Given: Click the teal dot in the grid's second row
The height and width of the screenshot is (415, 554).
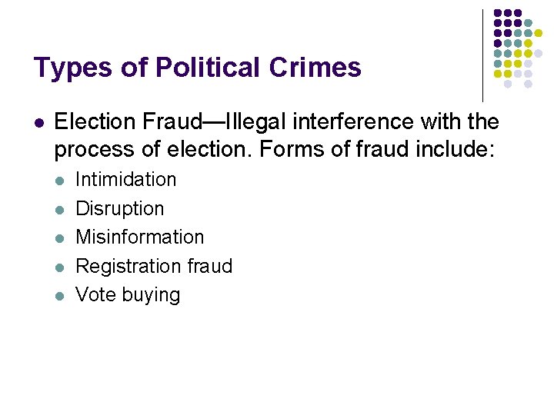Looking at the screenshot, I should pos(528,23).
